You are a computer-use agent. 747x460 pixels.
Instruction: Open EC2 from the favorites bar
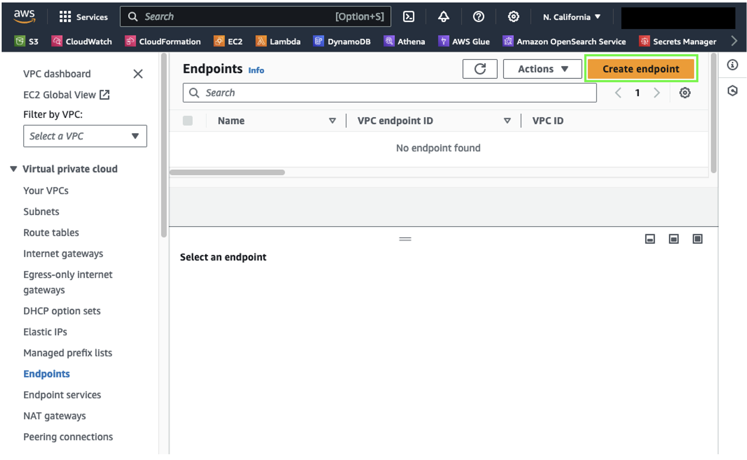[x=228, y=41]
